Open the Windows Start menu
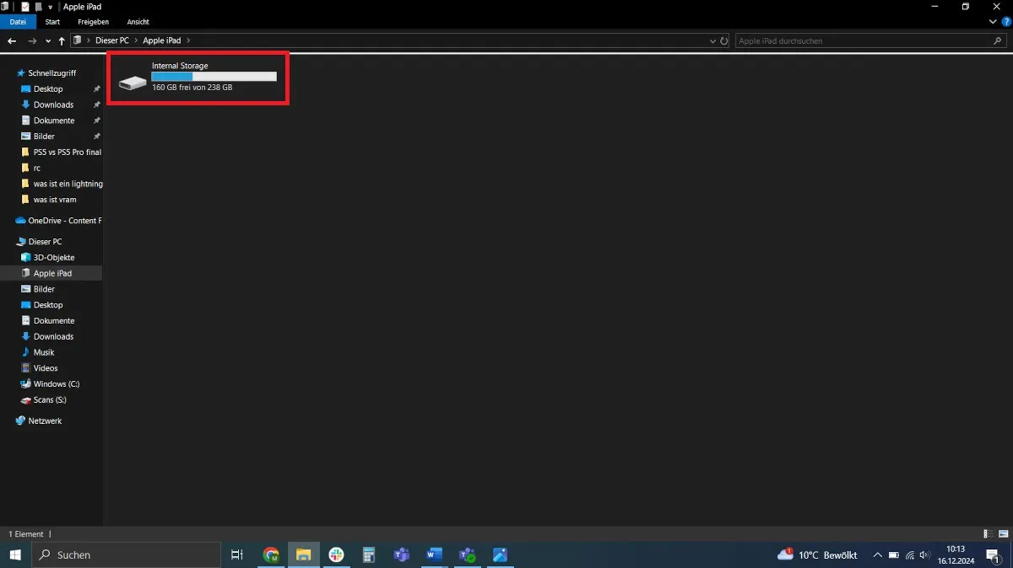 (15, 555)
